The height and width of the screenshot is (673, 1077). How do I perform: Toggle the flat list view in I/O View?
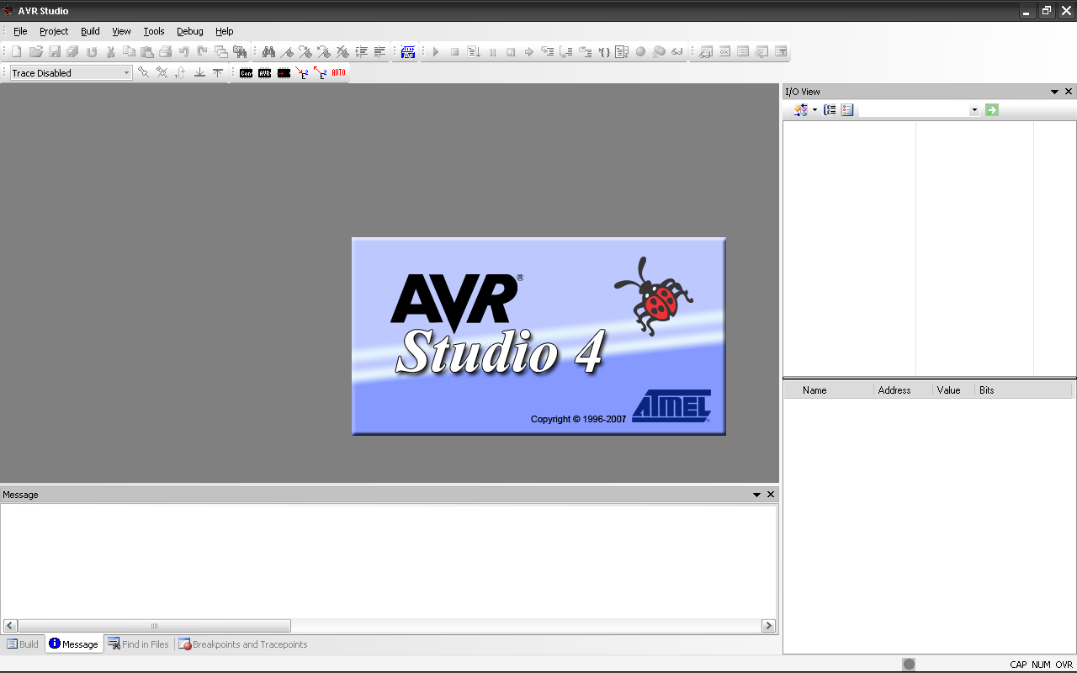[847, 110]
